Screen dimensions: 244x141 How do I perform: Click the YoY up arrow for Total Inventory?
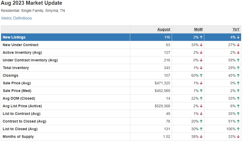tap(238, 68)
